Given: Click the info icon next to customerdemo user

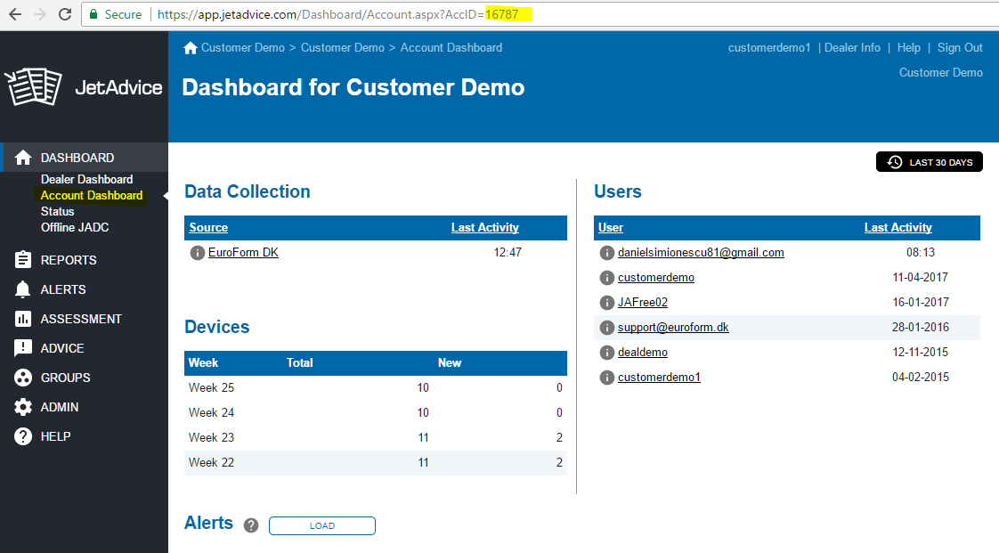Looking at the screenshot, I should click(x=607, y=278).
